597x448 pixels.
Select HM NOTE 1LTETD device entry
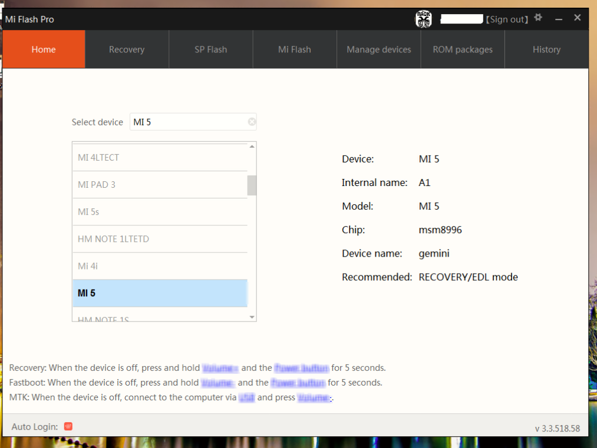pyautogui.click(x=159, y=239)
